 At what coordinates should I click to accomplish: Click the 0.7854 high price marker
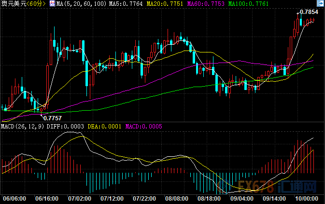(x=308, y=12)
